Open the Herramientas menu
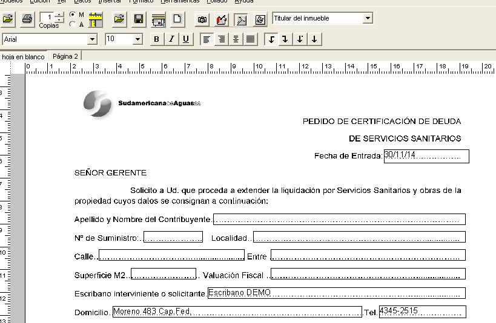Image resolution: width=496 pixels, height=323 pixels. (x=180, y=1)
